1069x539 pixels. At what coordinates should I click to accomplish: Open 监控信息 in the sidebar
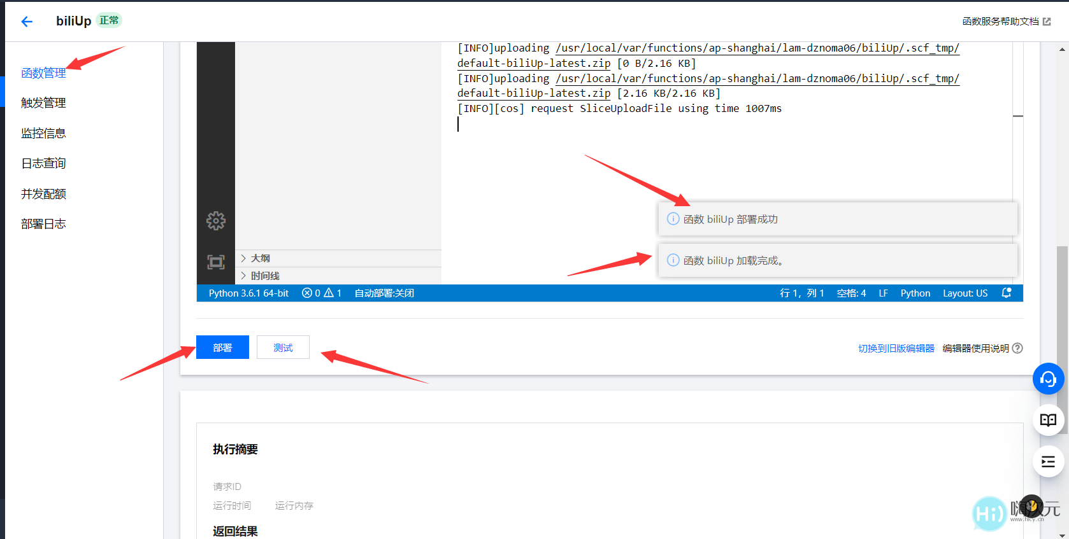click(x=43, y=134)
